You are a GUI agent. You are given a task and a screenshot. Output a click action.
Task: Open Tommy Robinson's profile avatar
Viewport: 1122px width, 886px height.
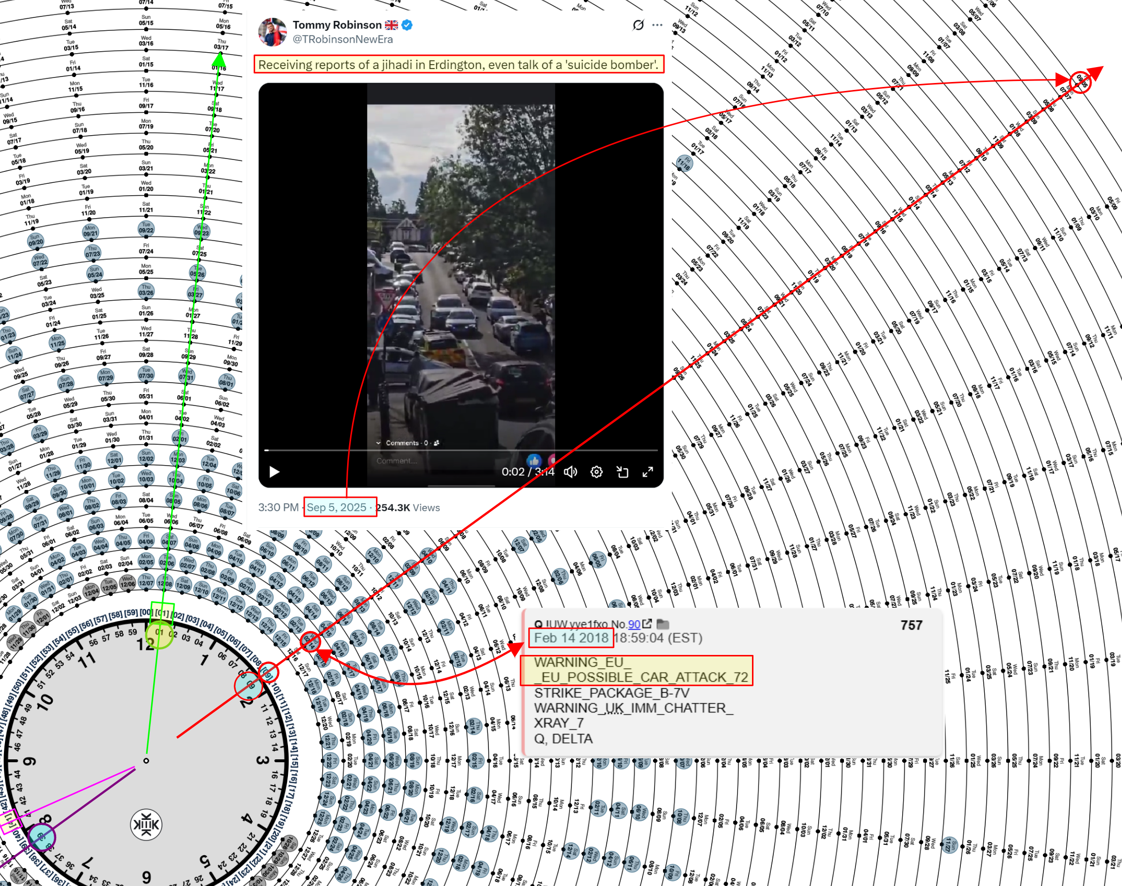click(272, 32)
